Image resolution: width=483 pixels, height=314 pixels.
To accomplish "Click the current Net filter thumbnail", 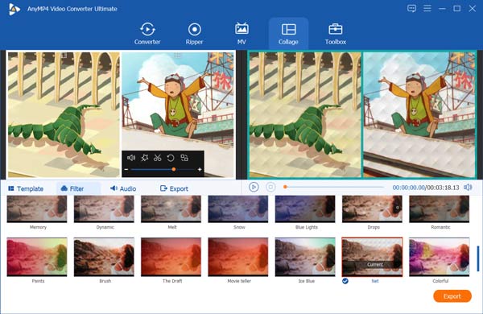I will point(372,257).
